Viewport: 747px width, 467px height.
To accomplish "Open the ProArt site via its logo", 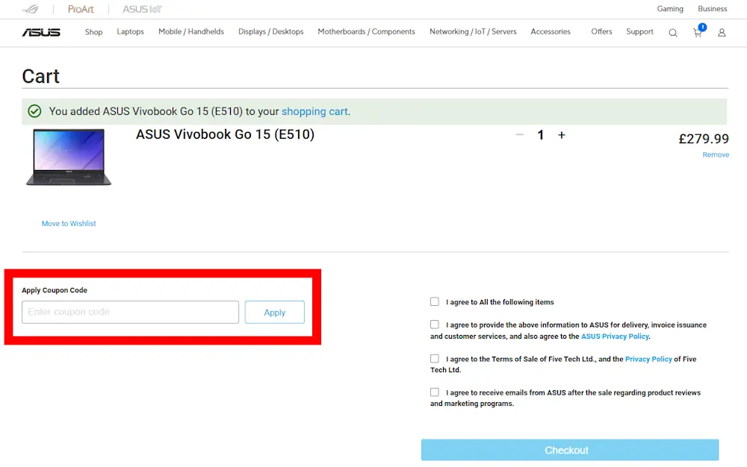I will [x=81, y=9].
